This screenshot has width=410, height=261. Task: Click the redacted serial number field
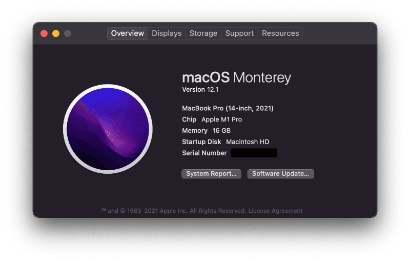point(254,153)
